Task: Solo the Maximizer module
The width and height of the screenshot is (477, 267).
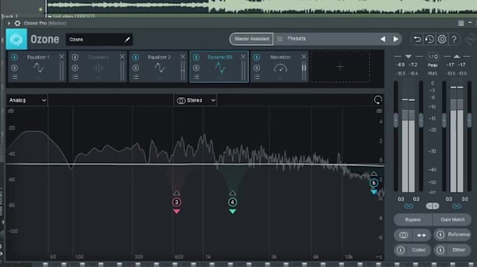Action: tap(257, 68)
